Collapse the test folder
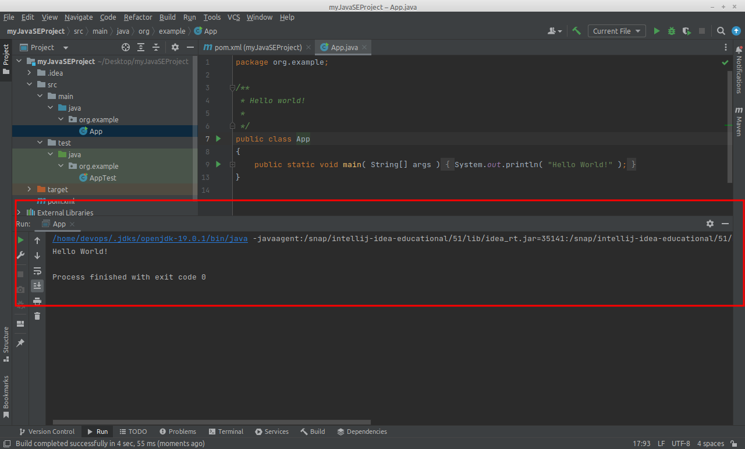Image resolution: width=745 pixels, height=449 pixels. point(40,143)
